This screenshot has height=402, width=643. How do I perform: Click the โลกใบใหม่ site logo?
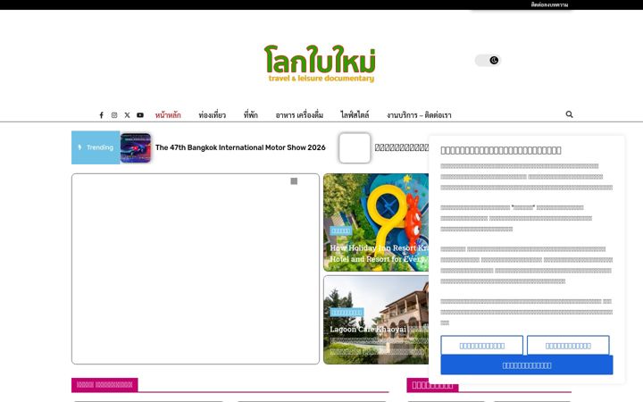coord(320,63)
